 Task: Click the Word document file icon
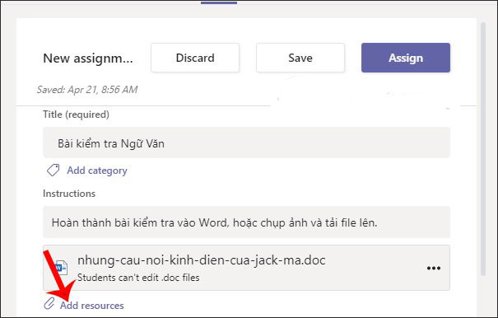(61, 268)
